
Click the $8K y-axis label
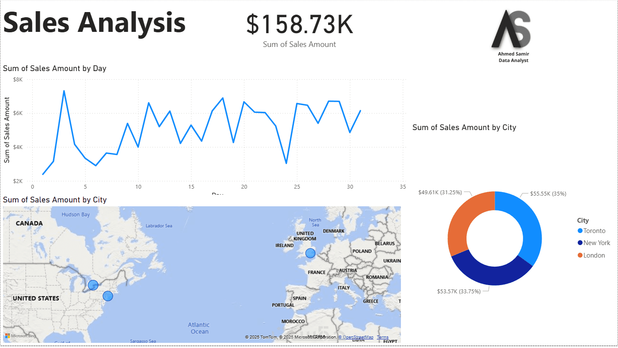tap(18, 80)
